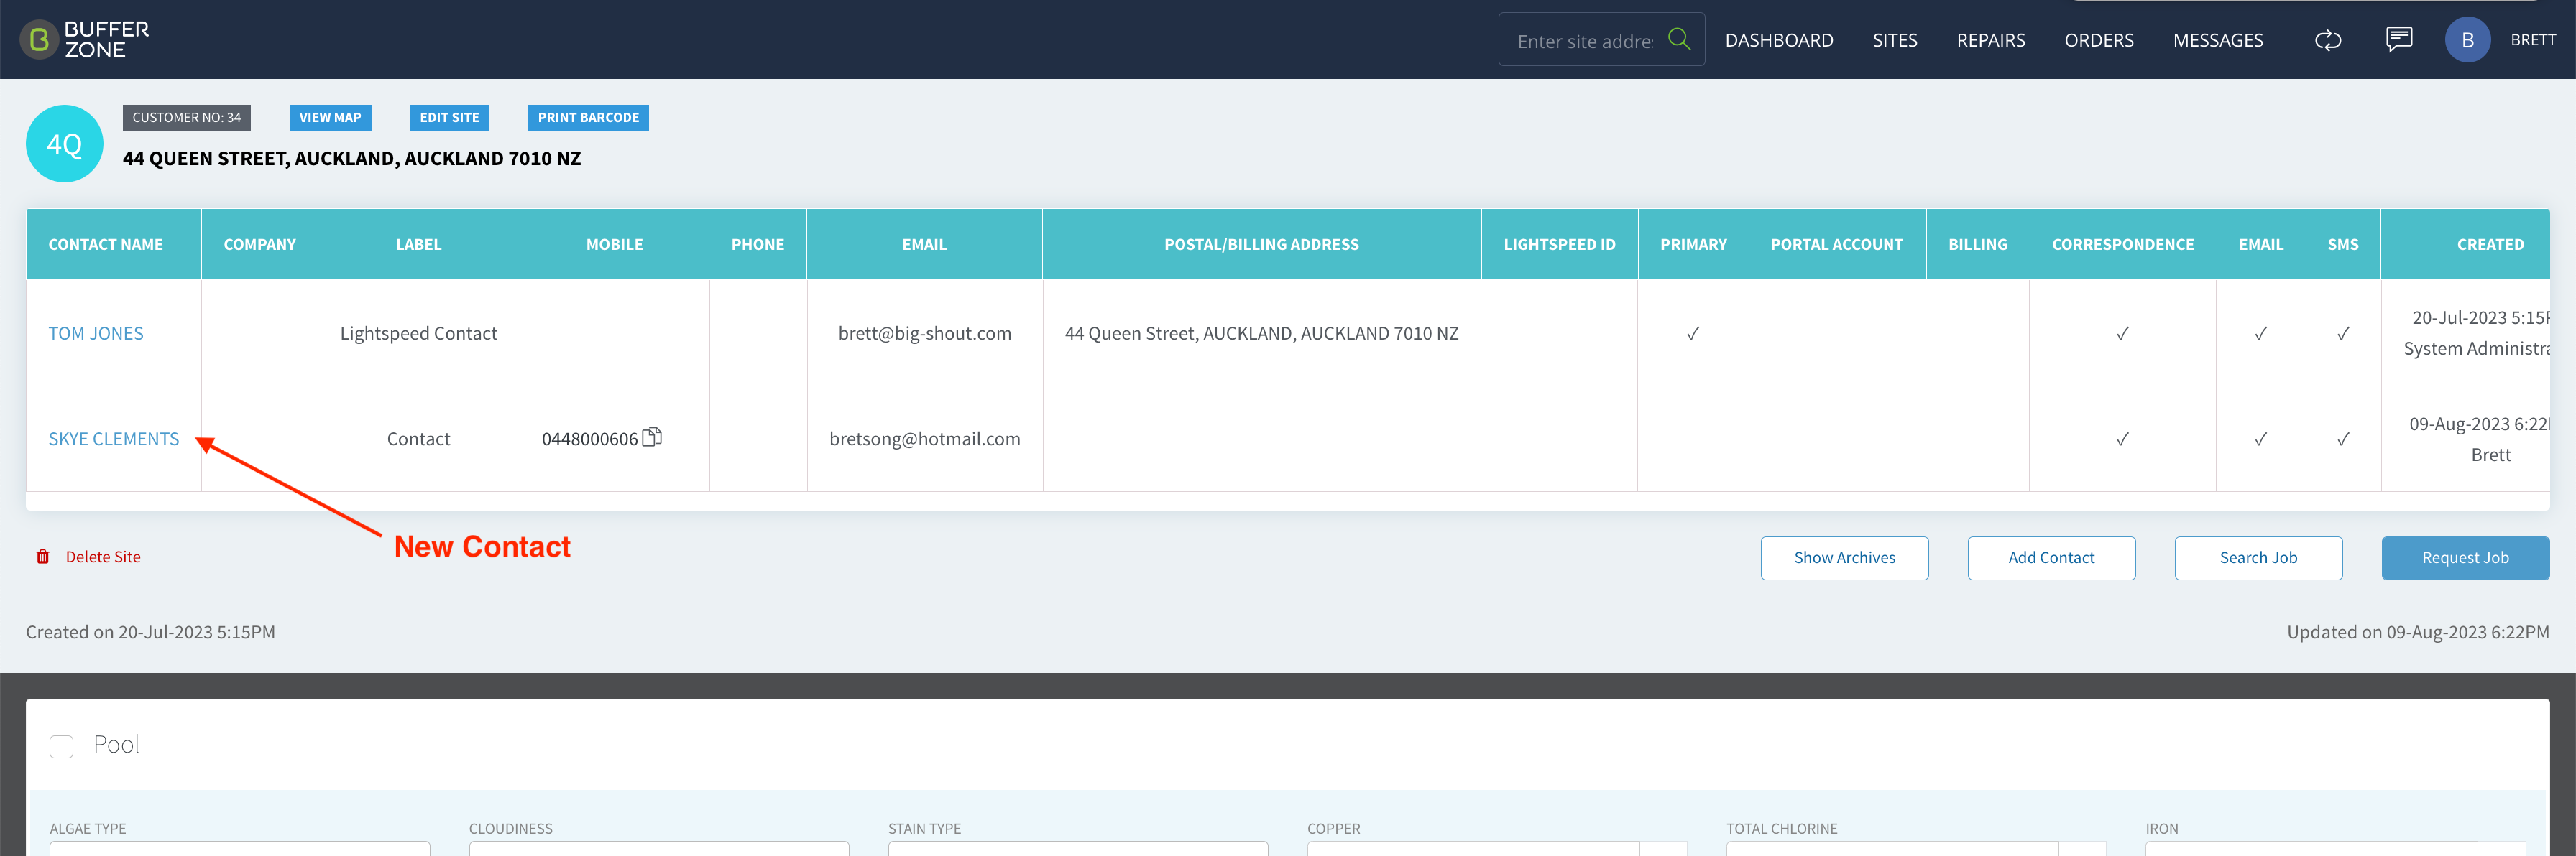
Task: Toggle Correspondence checkmark for Skye Clements
Action: [x=2122, y=439]
